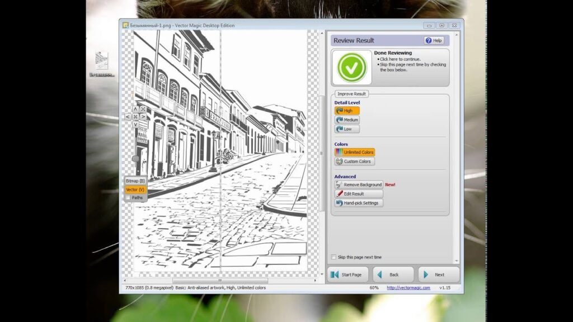Click the High detail button's arrow icon
573x322 pixels.
point(339,111)
